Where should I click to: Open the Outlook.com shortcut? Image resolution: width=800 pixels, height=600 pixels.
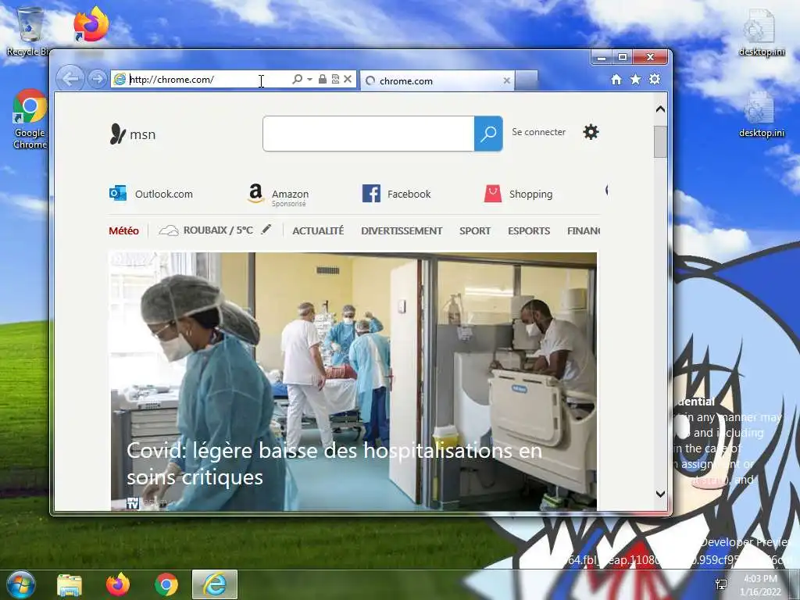(151, 194)
